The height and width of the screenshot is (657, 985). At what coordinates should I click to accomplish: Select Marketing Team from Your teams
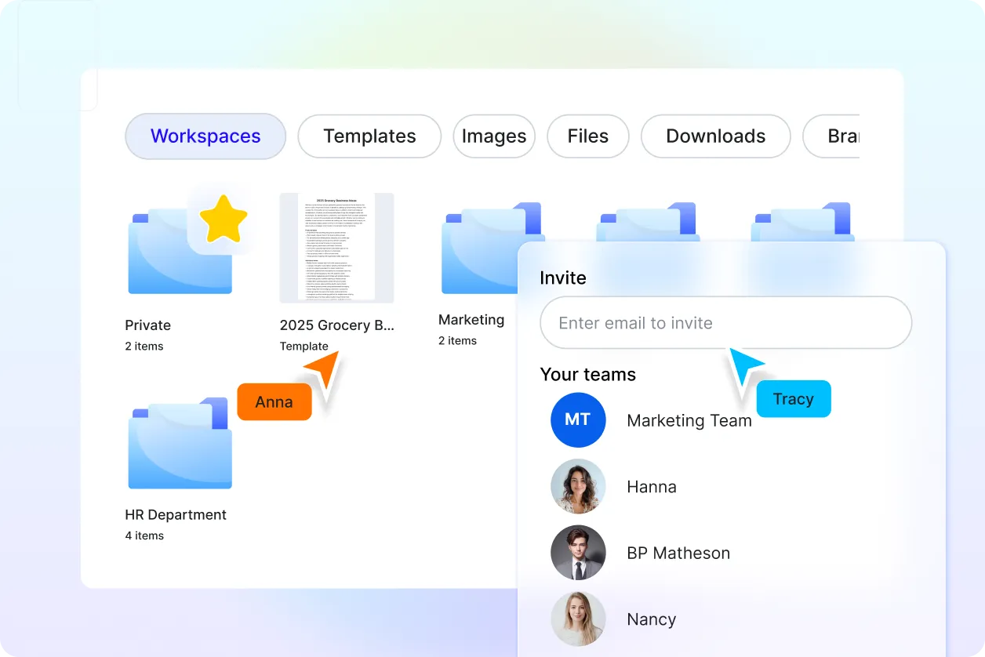click(689, 419)
